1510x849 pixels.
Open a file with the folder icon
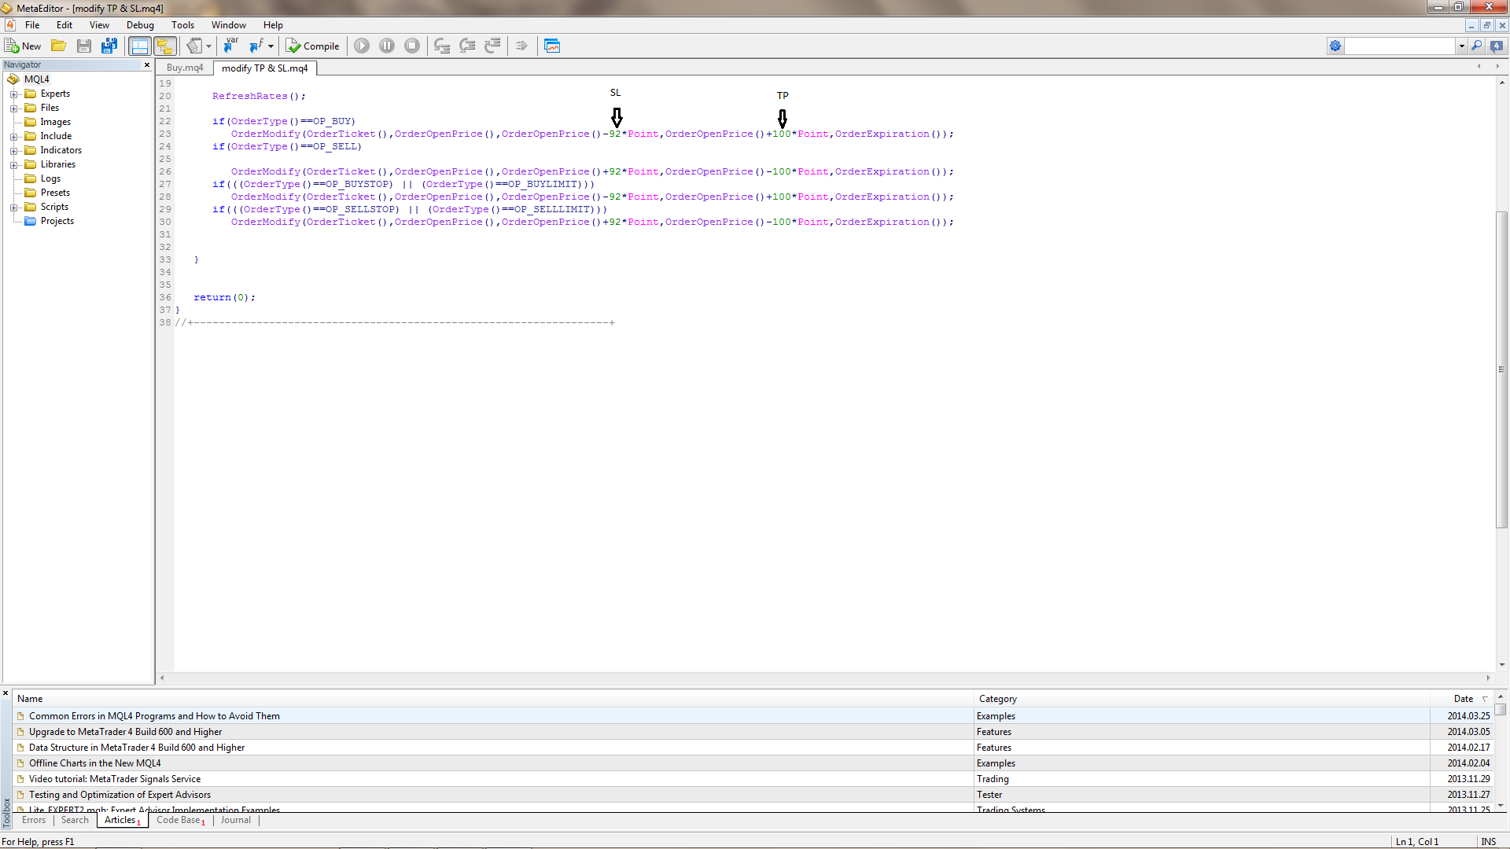point(59,46)
